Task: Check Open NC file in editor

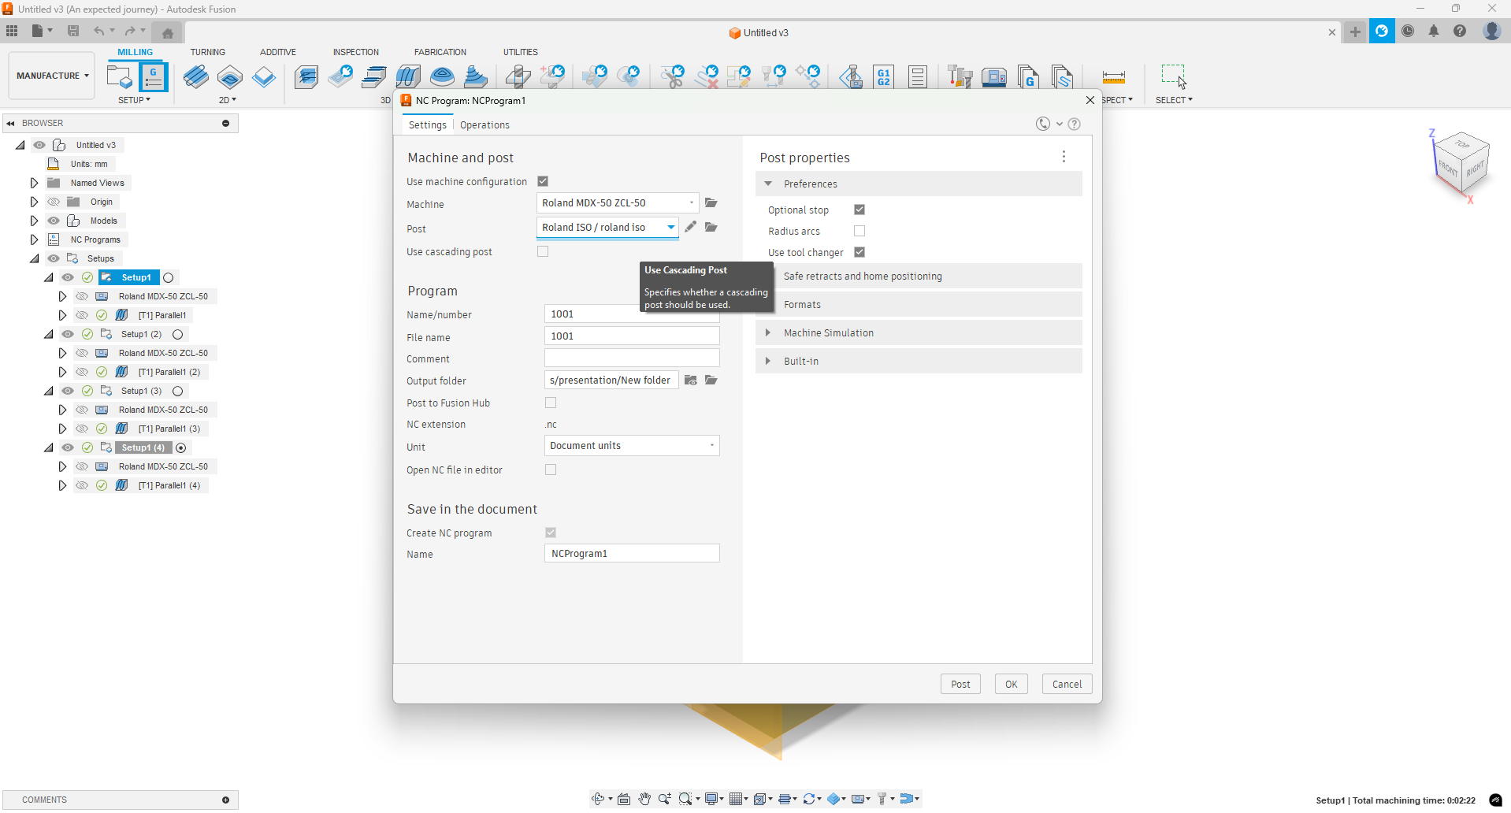Action: point(551,470)
